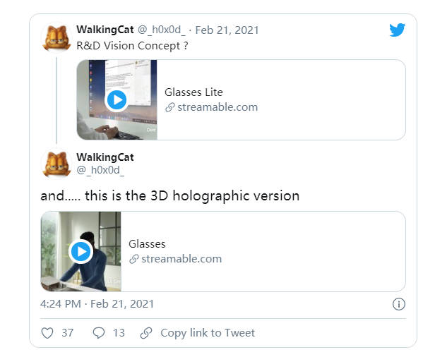This screenshot has height=357, width=447.
Task: Click the first WalkingCat display name
Action: click(105, 30)
